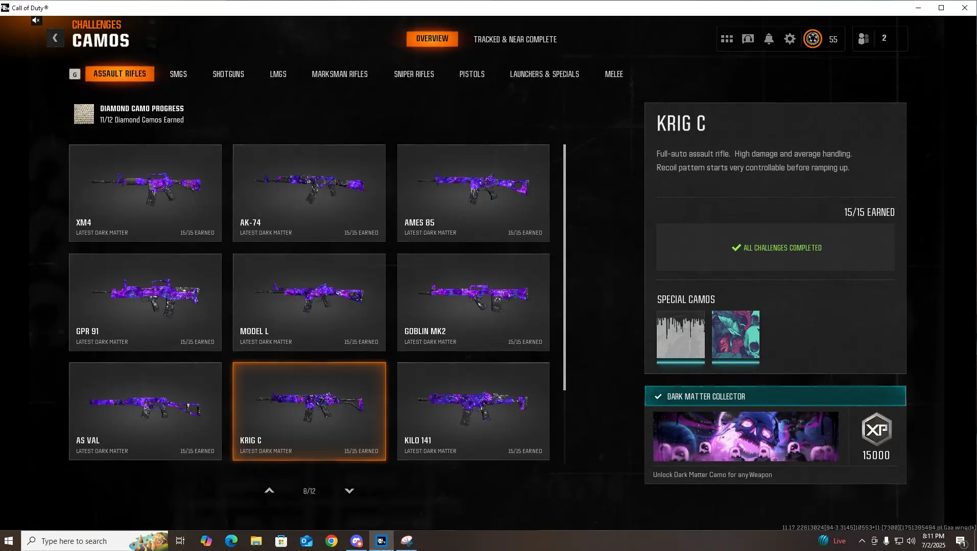Select the highlighted Krig C card

309,411
